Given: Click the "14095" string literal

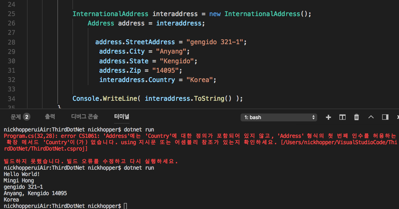Looking at the screenshot, I should 166,70.
